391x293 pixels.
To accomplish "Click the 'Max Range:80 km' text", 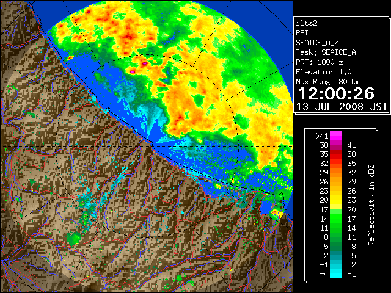I will tap(327, 82).
